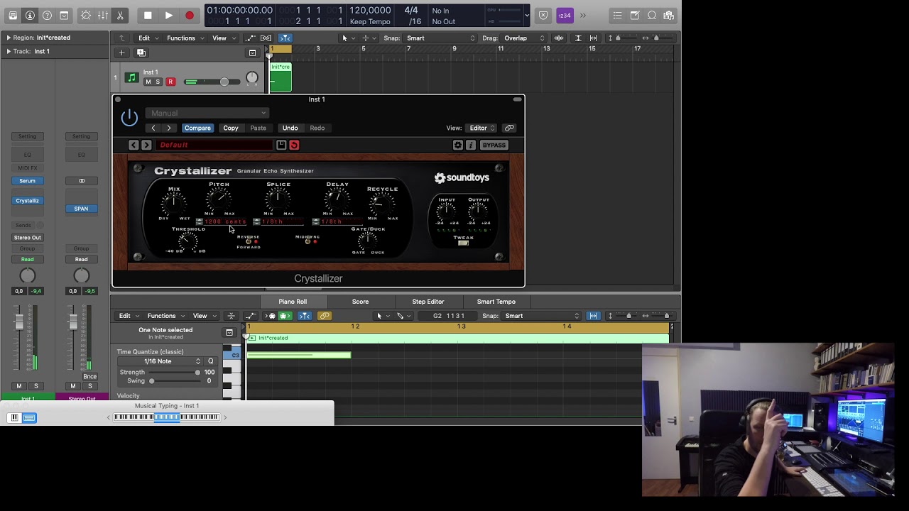Open the Tweak panel button
Image resolution: width=909 pixels, height=511 pixels.
463,243
